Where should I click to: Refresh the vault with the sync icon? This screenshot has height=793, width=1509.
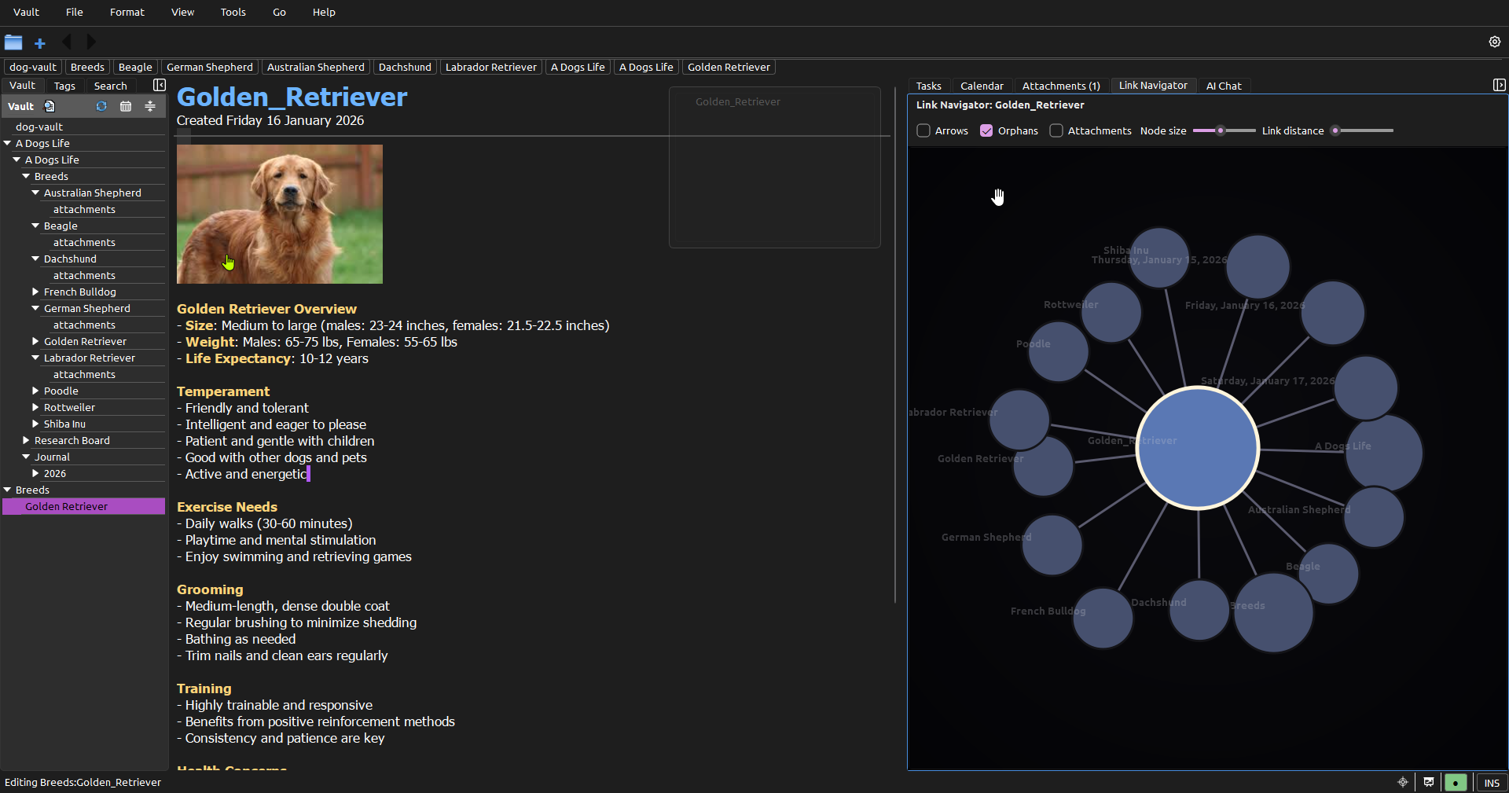point(101,106)
